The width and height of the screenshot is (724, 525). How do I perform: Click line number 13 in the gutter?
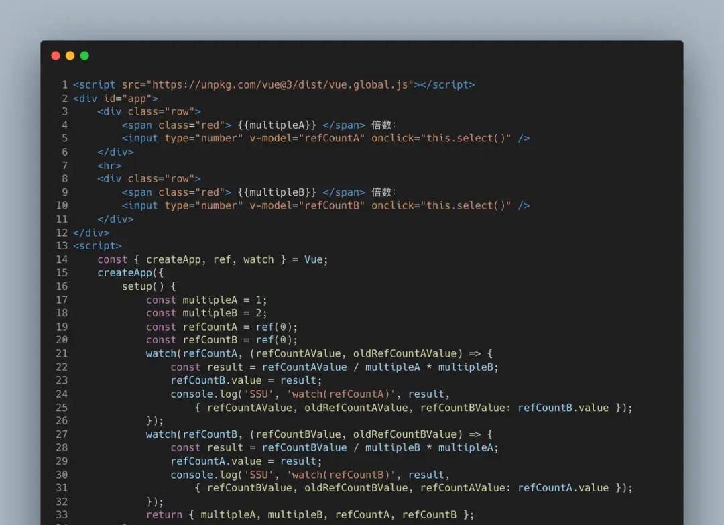click(x=62, y=246)
